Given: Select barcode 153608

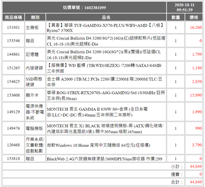Looking at the screenshot, I should pyautogui.click(x=13, y=95).
